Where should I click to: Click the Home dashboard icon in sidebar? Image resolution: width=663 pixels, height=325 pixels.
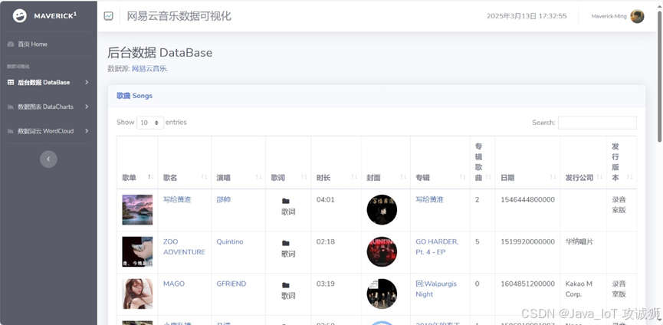[11, 44]
